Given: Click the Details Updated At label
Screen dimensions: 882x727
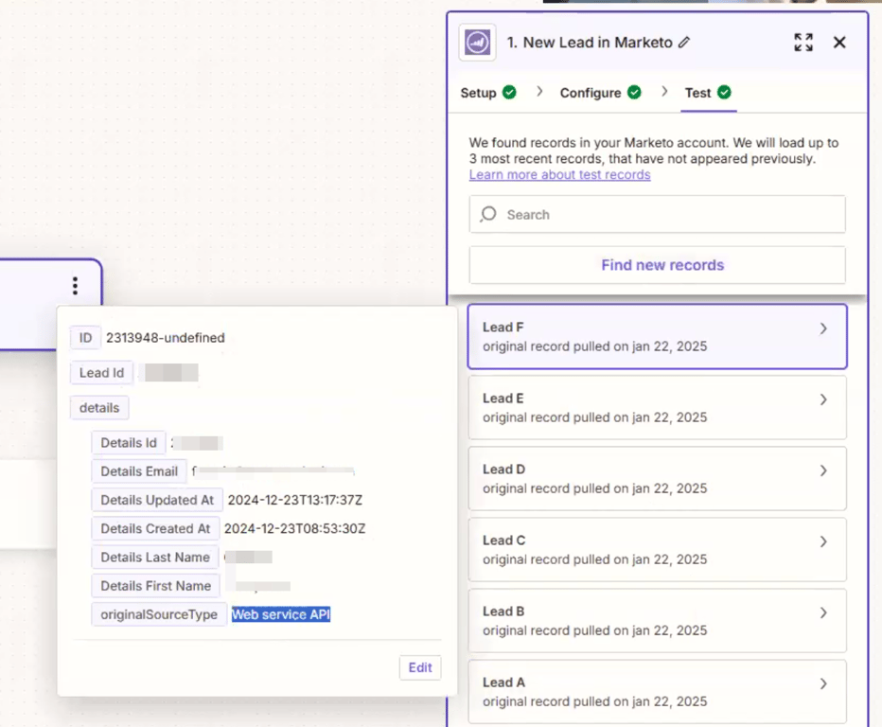Looking at the screenshot, I should point(157,500).
